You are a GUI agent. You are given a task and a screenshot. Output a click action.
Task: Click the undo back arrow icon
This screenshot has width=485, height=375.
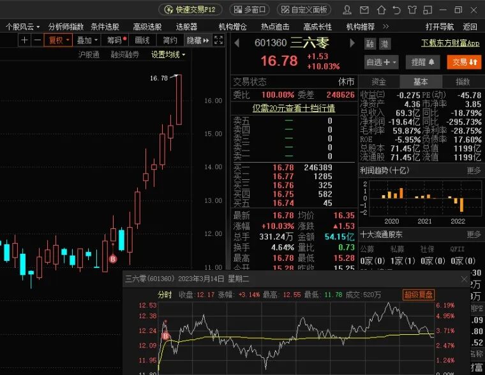pyautogui.click(x=396, y=10)
